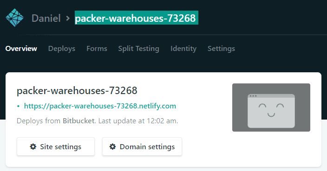Go to the Settings tab
The height and width of the screenshot is (171, 327).
[x=221, y=49]
